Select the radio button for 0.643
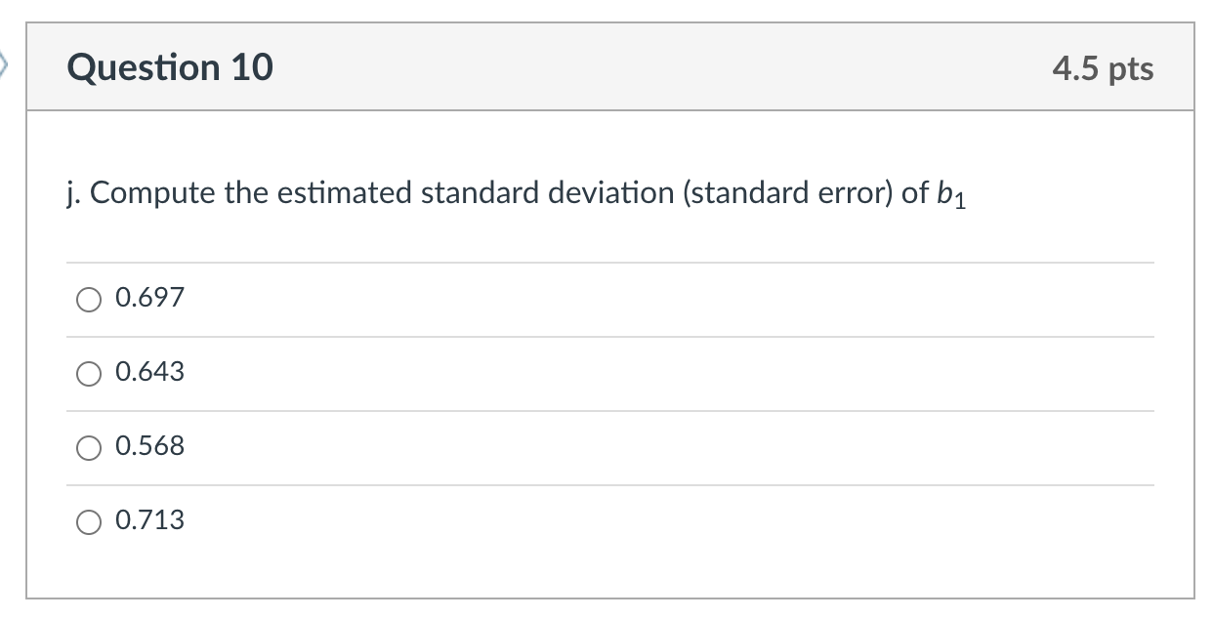 coord(89,373)
